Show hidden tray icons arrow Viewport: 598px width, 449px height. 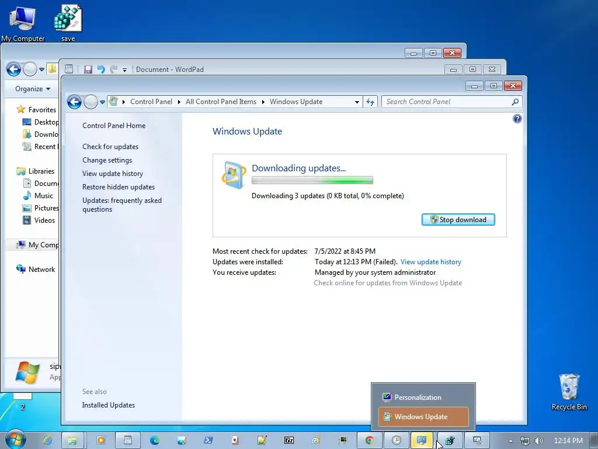coord(510,441)
